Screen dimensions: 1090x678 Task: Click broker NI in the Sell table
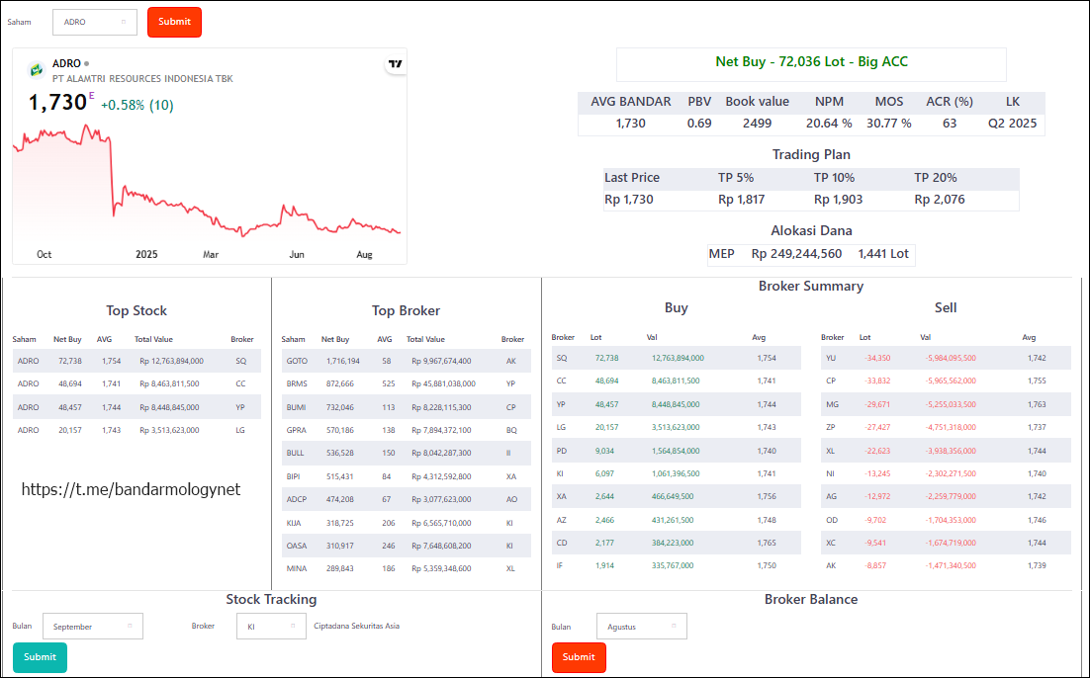830,473
